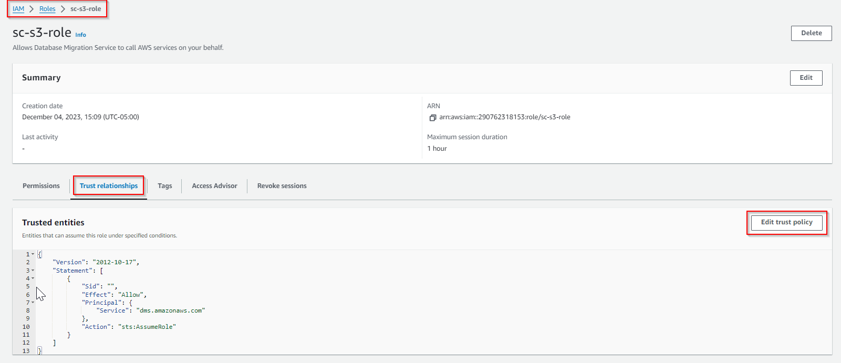Collapse the Principal fold arrow on line 7
841x363 pixels.
33,303
